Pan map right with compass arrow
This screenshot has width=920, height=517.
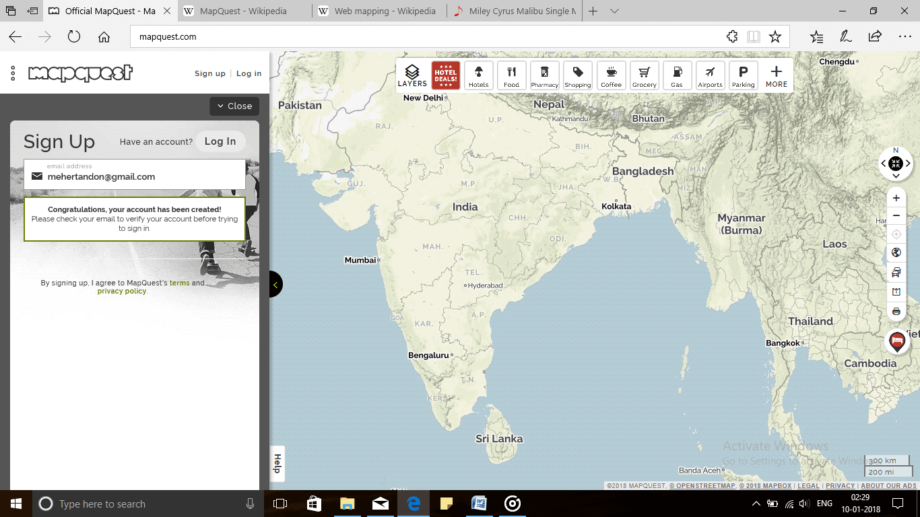click(x=908, y=163)
